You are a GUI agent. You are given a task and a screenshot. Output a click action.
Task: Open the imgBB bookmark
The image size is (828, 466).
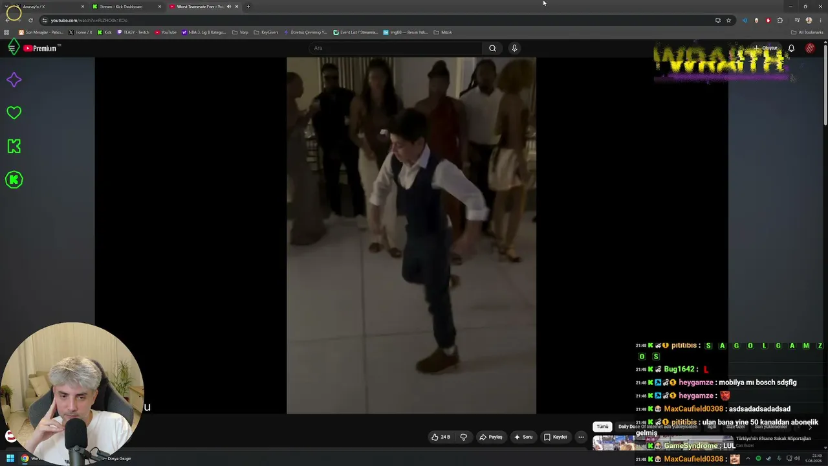click(406, 32)
